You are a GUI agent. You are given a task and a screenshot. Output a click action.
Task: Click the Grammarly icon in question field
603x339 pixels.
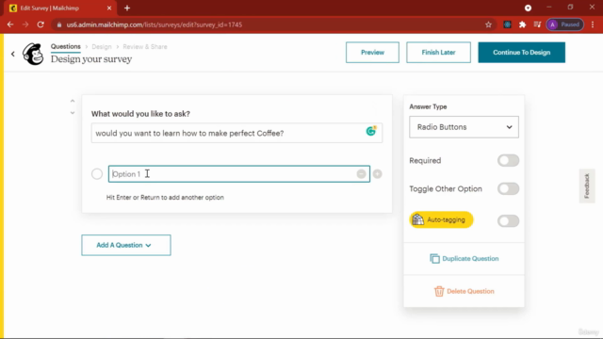tap(370, 132)
